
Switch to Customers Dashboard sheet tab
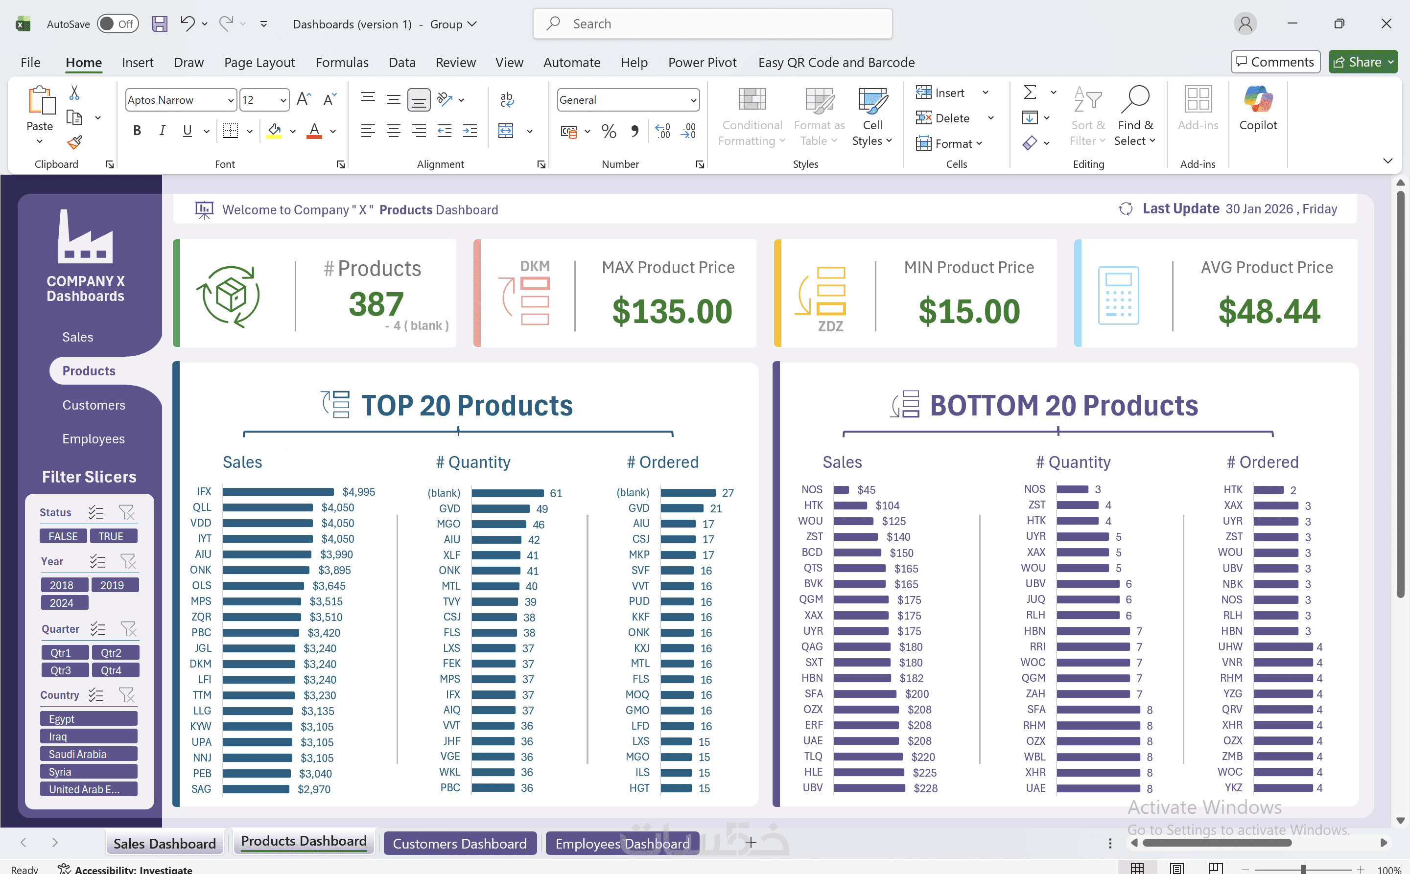tap(460, 843)
